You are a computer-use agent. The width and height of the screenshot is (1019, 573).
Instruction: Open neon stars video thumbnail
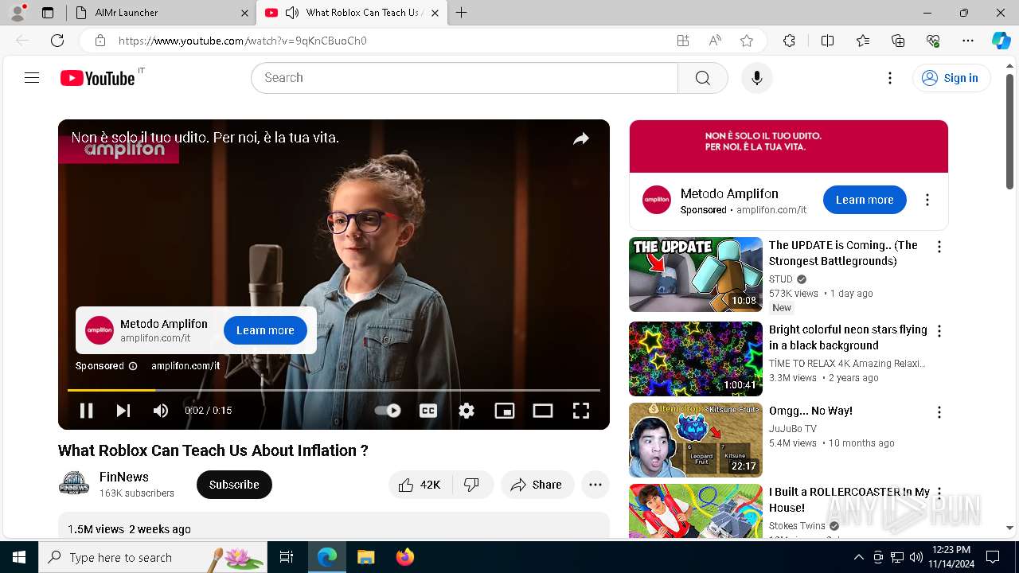pyautogui.click(x=696, y=359)
